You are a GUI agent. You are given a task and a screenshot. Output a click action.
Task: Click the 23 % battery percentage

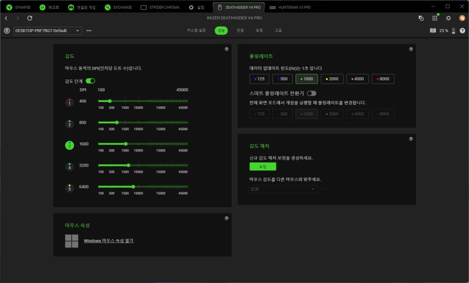point(444,31)
